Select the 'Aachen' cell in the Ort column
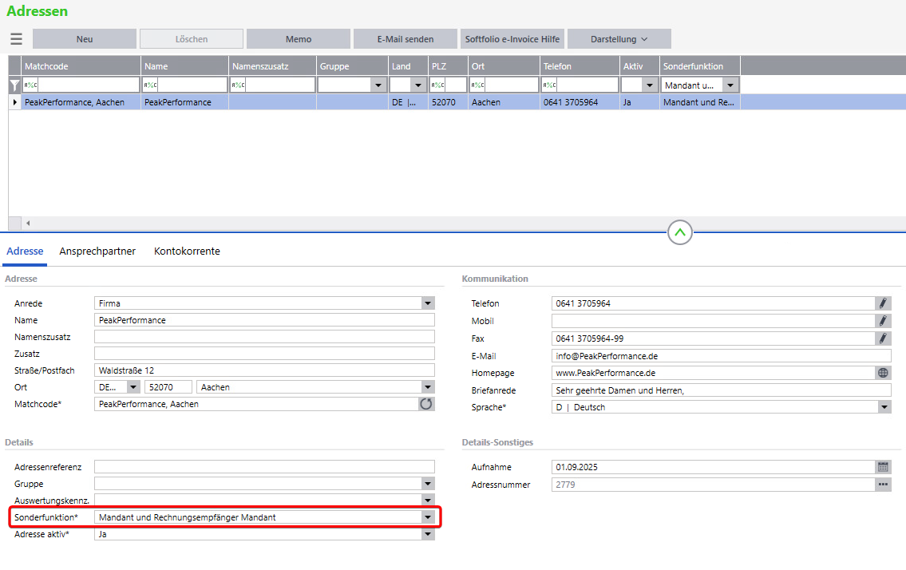This screenshot has width=906, height=570. tap(504, 102)
